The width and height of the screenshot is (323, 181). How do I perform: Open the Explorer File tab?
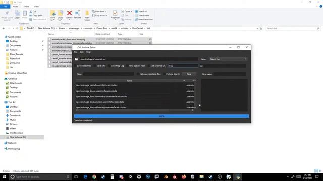coord(5,7)
